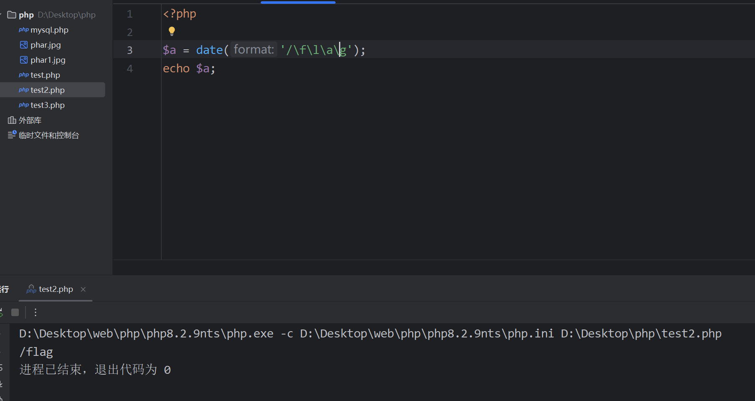This screenshot has width=755, height=401.
Task: Click line number 4 in the gutter
Action: 130,69
